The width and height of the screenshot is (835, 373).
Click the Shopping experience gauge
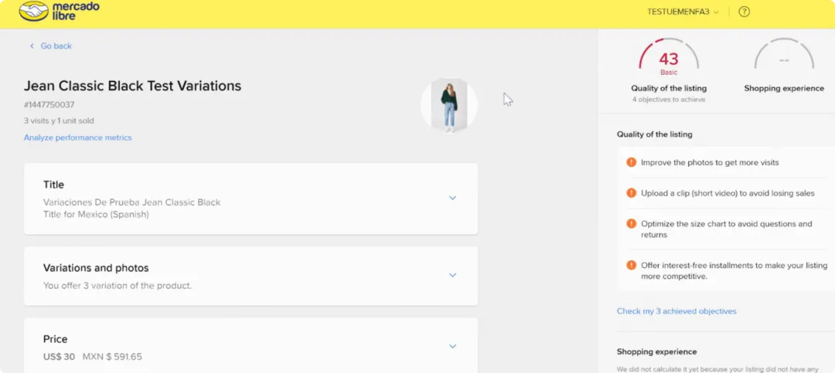tap(784, 60)
